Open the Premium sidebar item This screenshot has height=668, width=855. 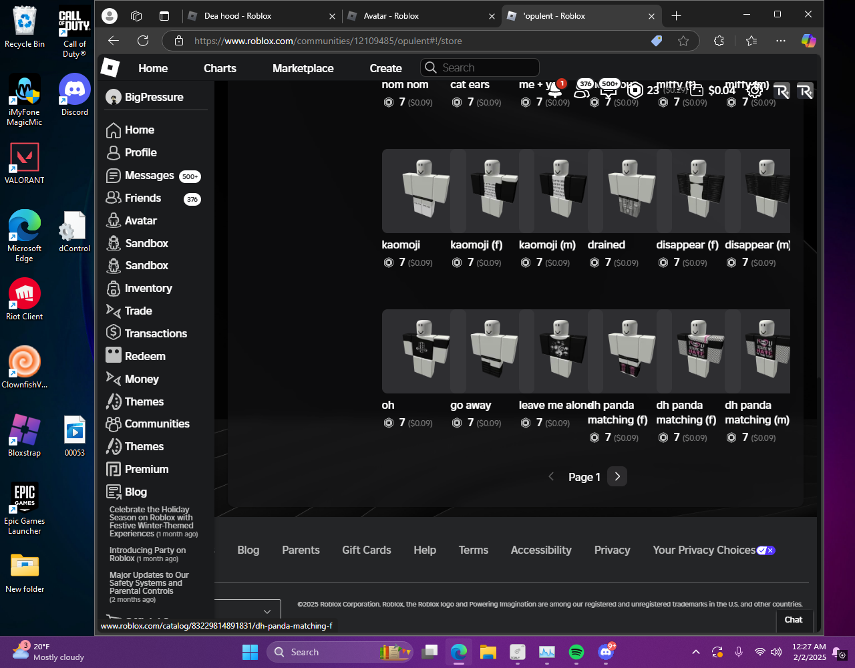(x=146, y=470)
